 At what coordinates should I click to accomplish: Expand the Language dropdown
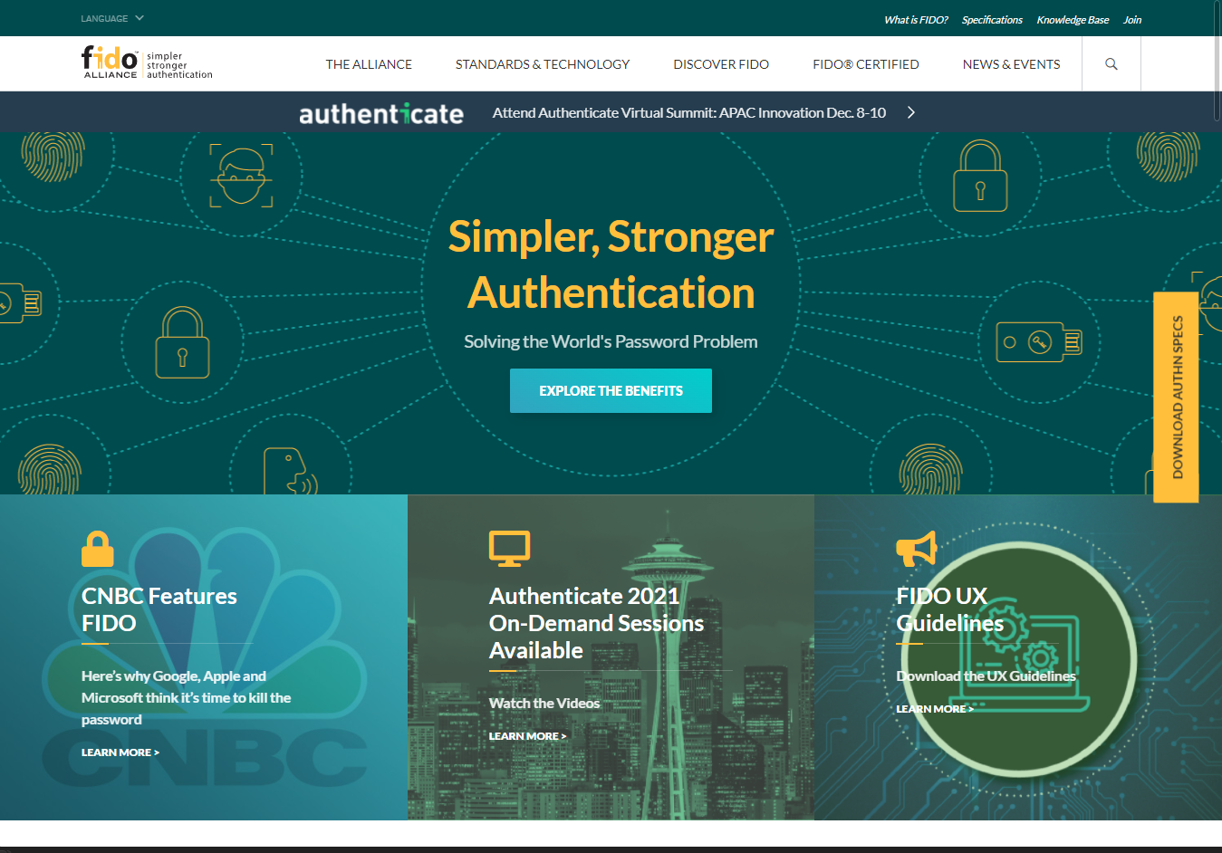(112, 18)
